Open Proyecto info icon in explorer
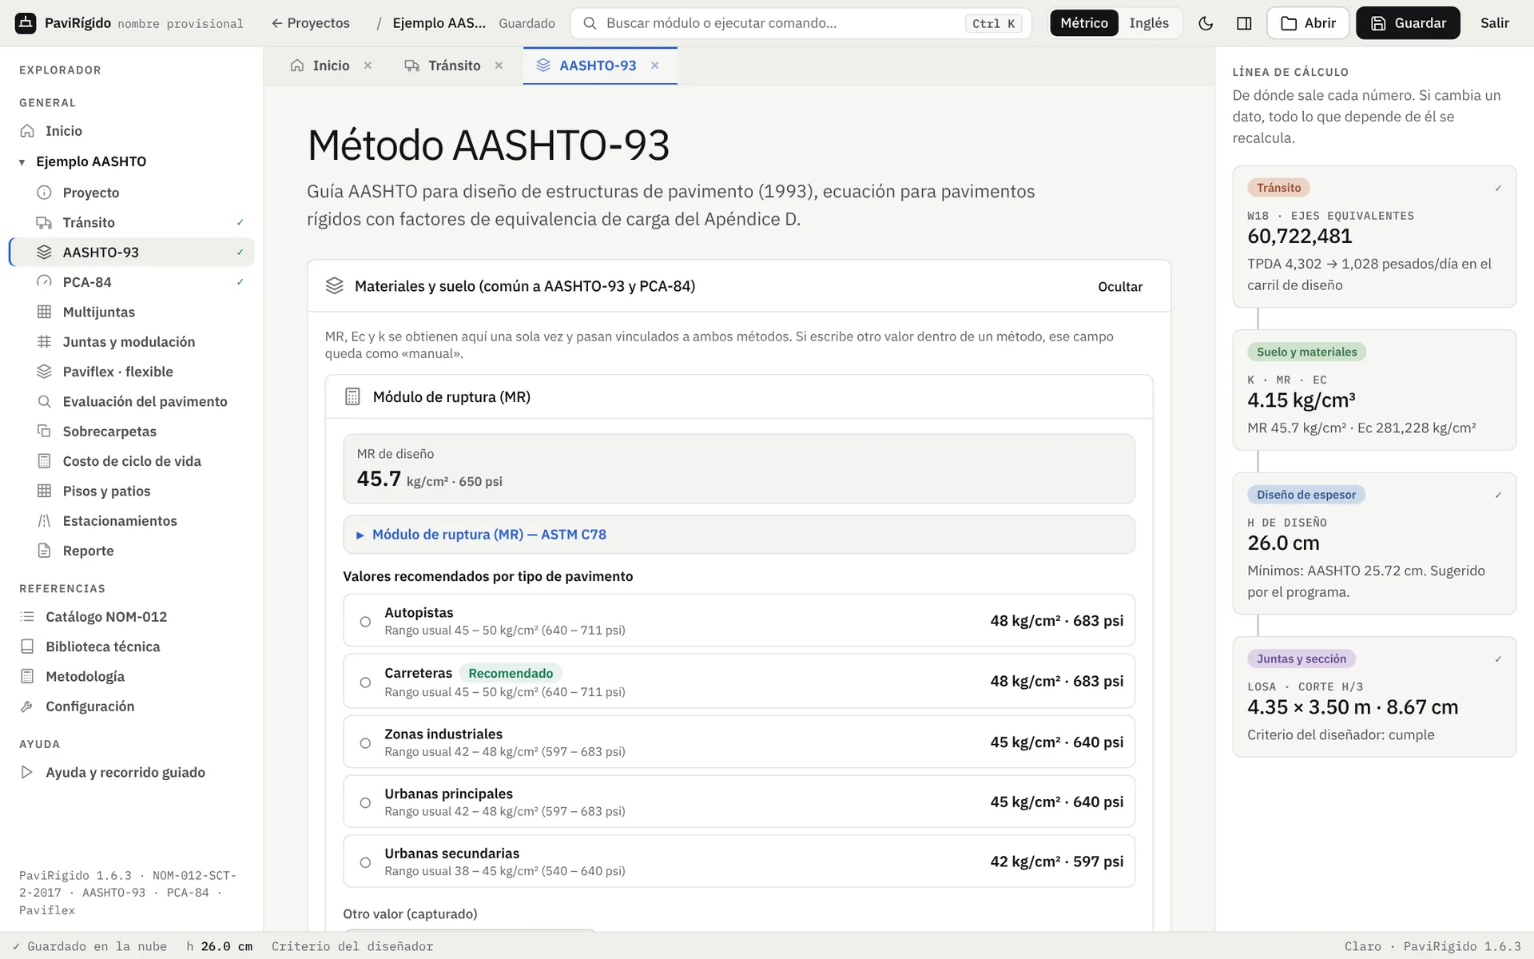 click(x=44, y=193)
